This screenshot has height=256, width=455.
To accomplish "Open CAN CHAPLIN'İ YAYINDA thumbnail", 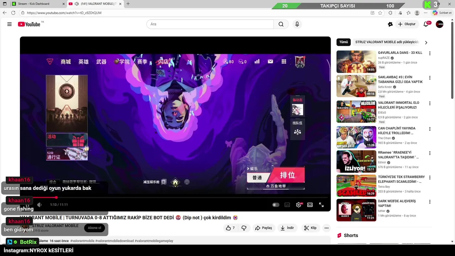I will pos(356,137).
